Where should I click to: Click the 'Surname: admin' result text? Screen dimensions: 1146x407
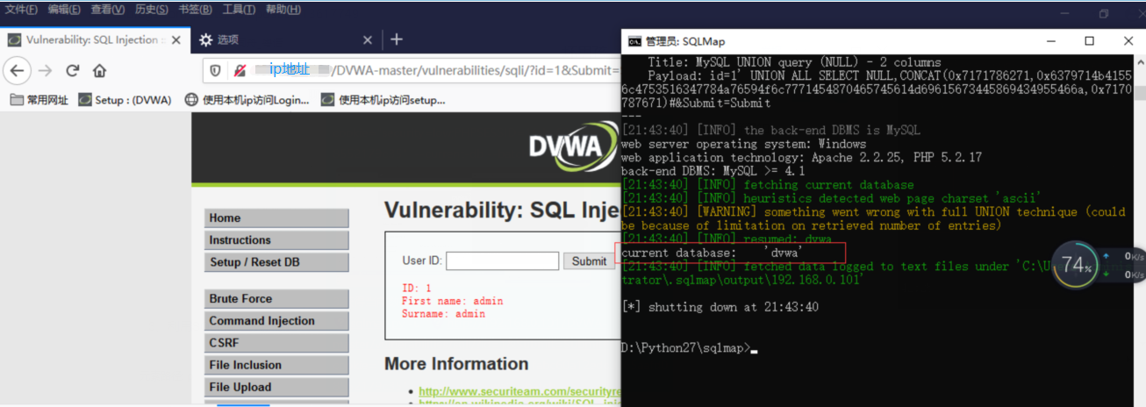(x=443, y=314)
